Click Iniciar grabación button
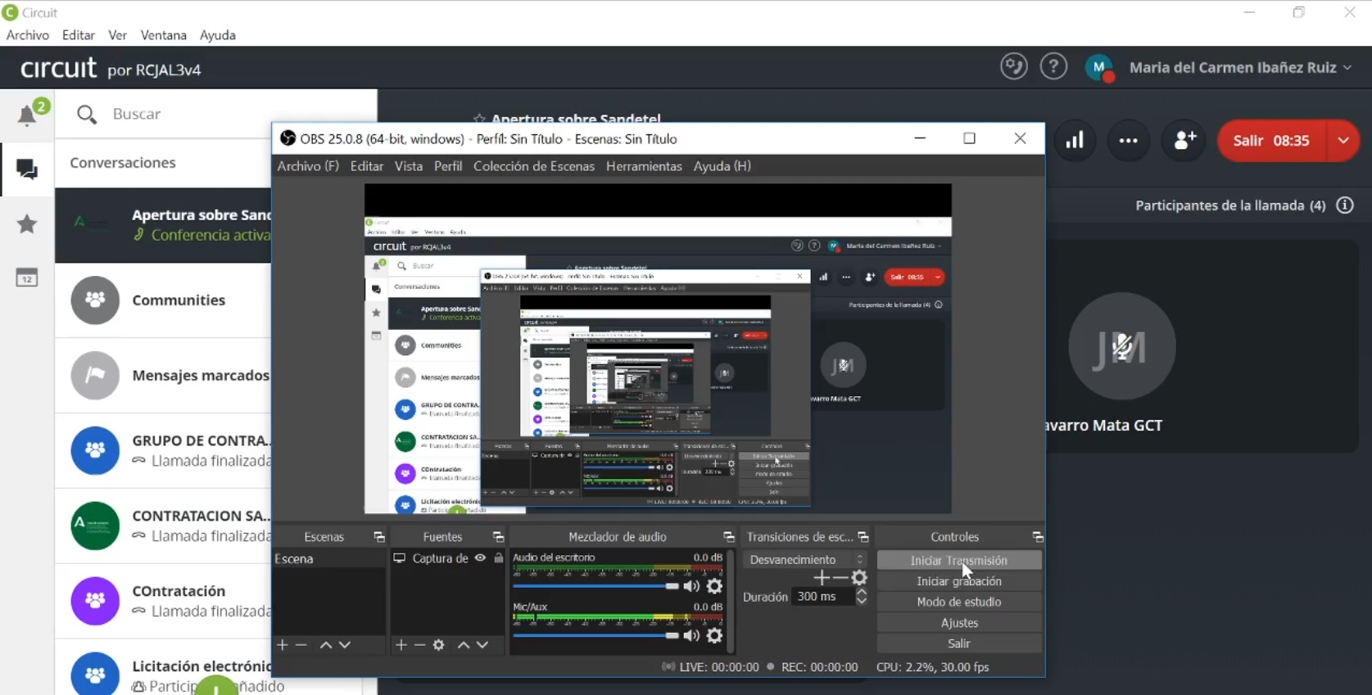Image resolution: width=1372 pixels, height=695 pixels. [x=958, y=581]
